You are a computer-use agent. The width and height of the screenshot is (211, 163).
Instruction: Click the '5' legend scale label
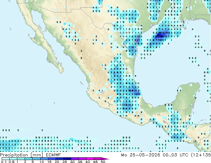33,162
